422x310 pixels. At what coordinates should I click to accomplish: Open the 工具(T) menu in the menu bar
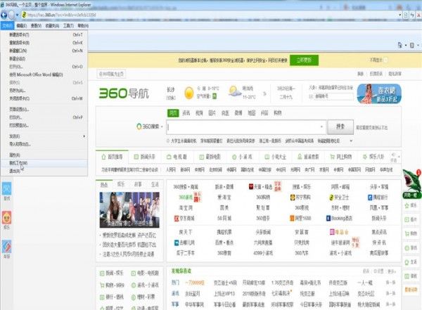click(68, 25)
